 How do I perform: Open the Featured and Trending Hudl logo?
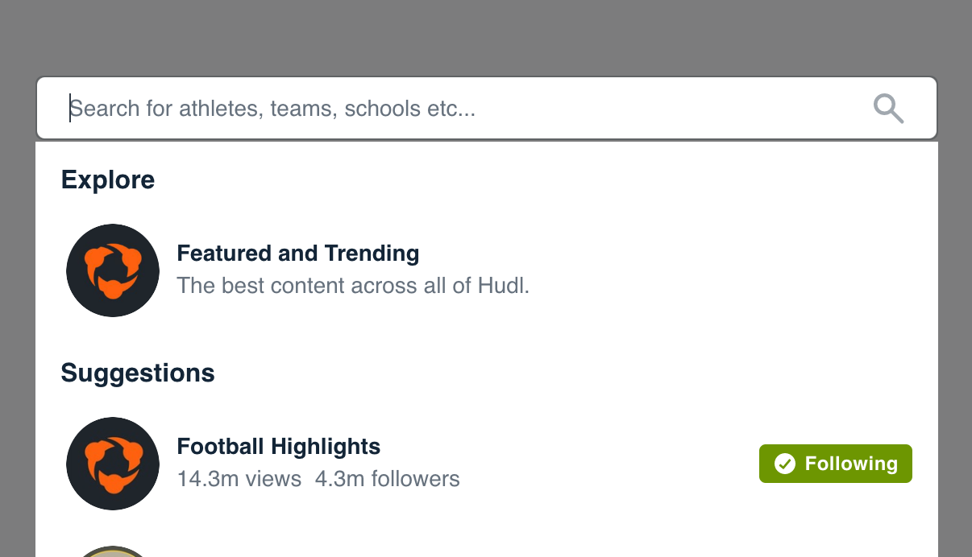(113, 270)
